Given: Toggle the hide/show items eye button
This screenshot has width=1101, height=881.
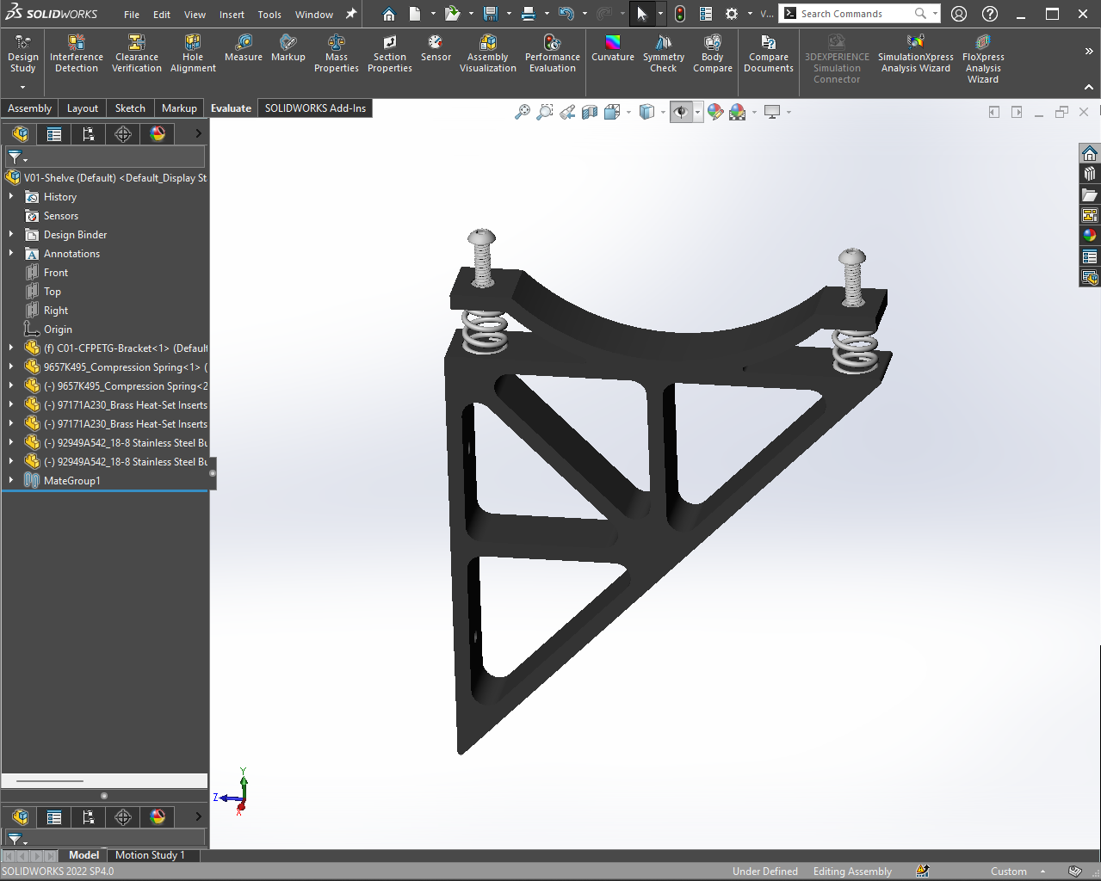Looking at the screenshot, I should (x=681, y=113).
